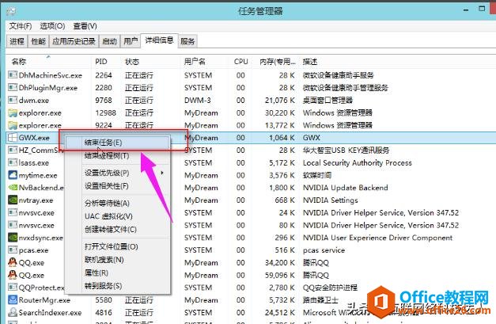Minimize the Task Manager window
This screenshot has height=324, width=496.
point(466,10)
